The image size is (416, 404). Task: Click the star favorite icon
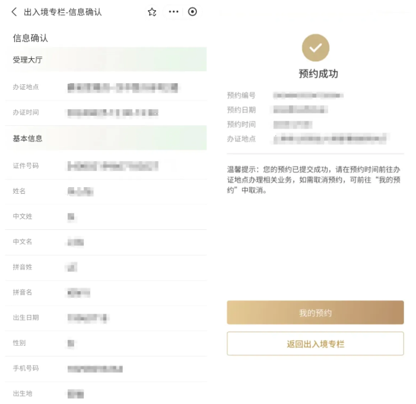[152, 12]
